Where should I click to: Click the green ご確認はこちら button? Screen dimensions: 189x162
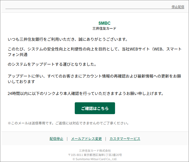coord(95,108)
